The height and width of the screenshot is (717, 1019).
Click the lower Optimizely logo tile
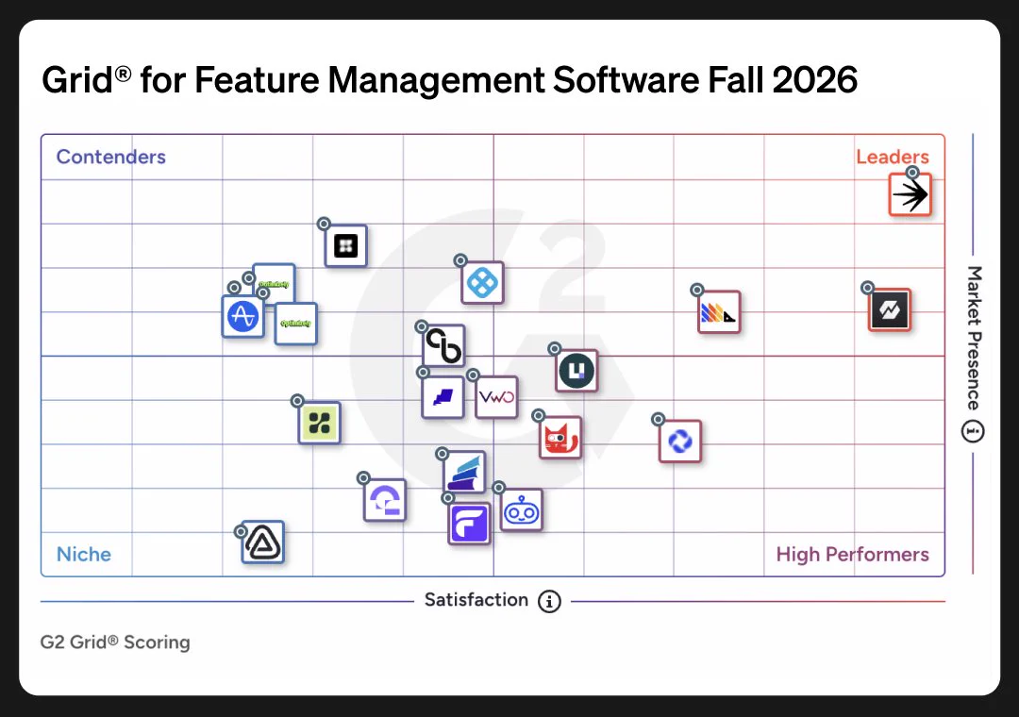(295, 324)
